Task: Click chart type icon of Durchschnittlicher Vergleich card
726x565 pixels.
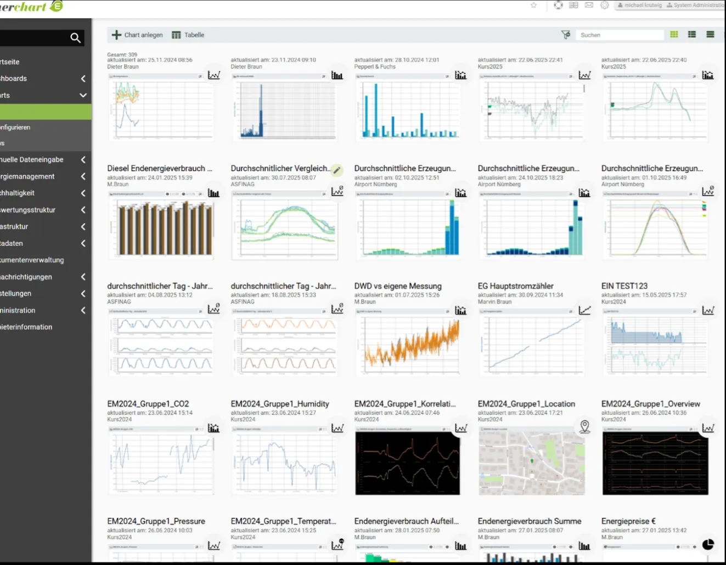Action: [x=337, y=191]
